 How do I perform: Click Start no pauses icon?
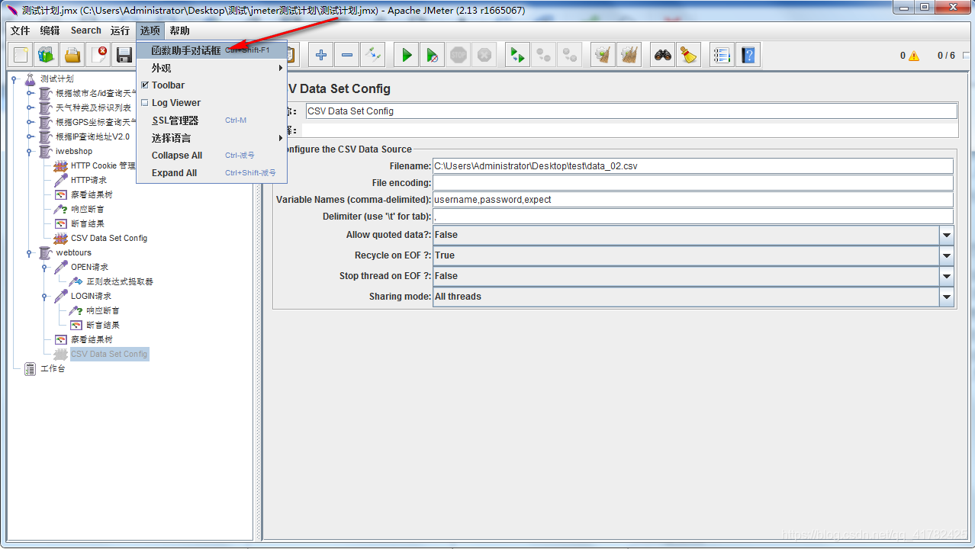[x=433, y=55]
